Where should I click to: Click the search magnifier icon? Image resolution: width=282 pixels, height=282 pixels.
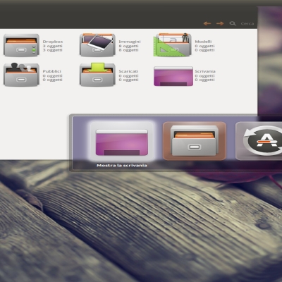pyautogui.click(x=233, y=23)
